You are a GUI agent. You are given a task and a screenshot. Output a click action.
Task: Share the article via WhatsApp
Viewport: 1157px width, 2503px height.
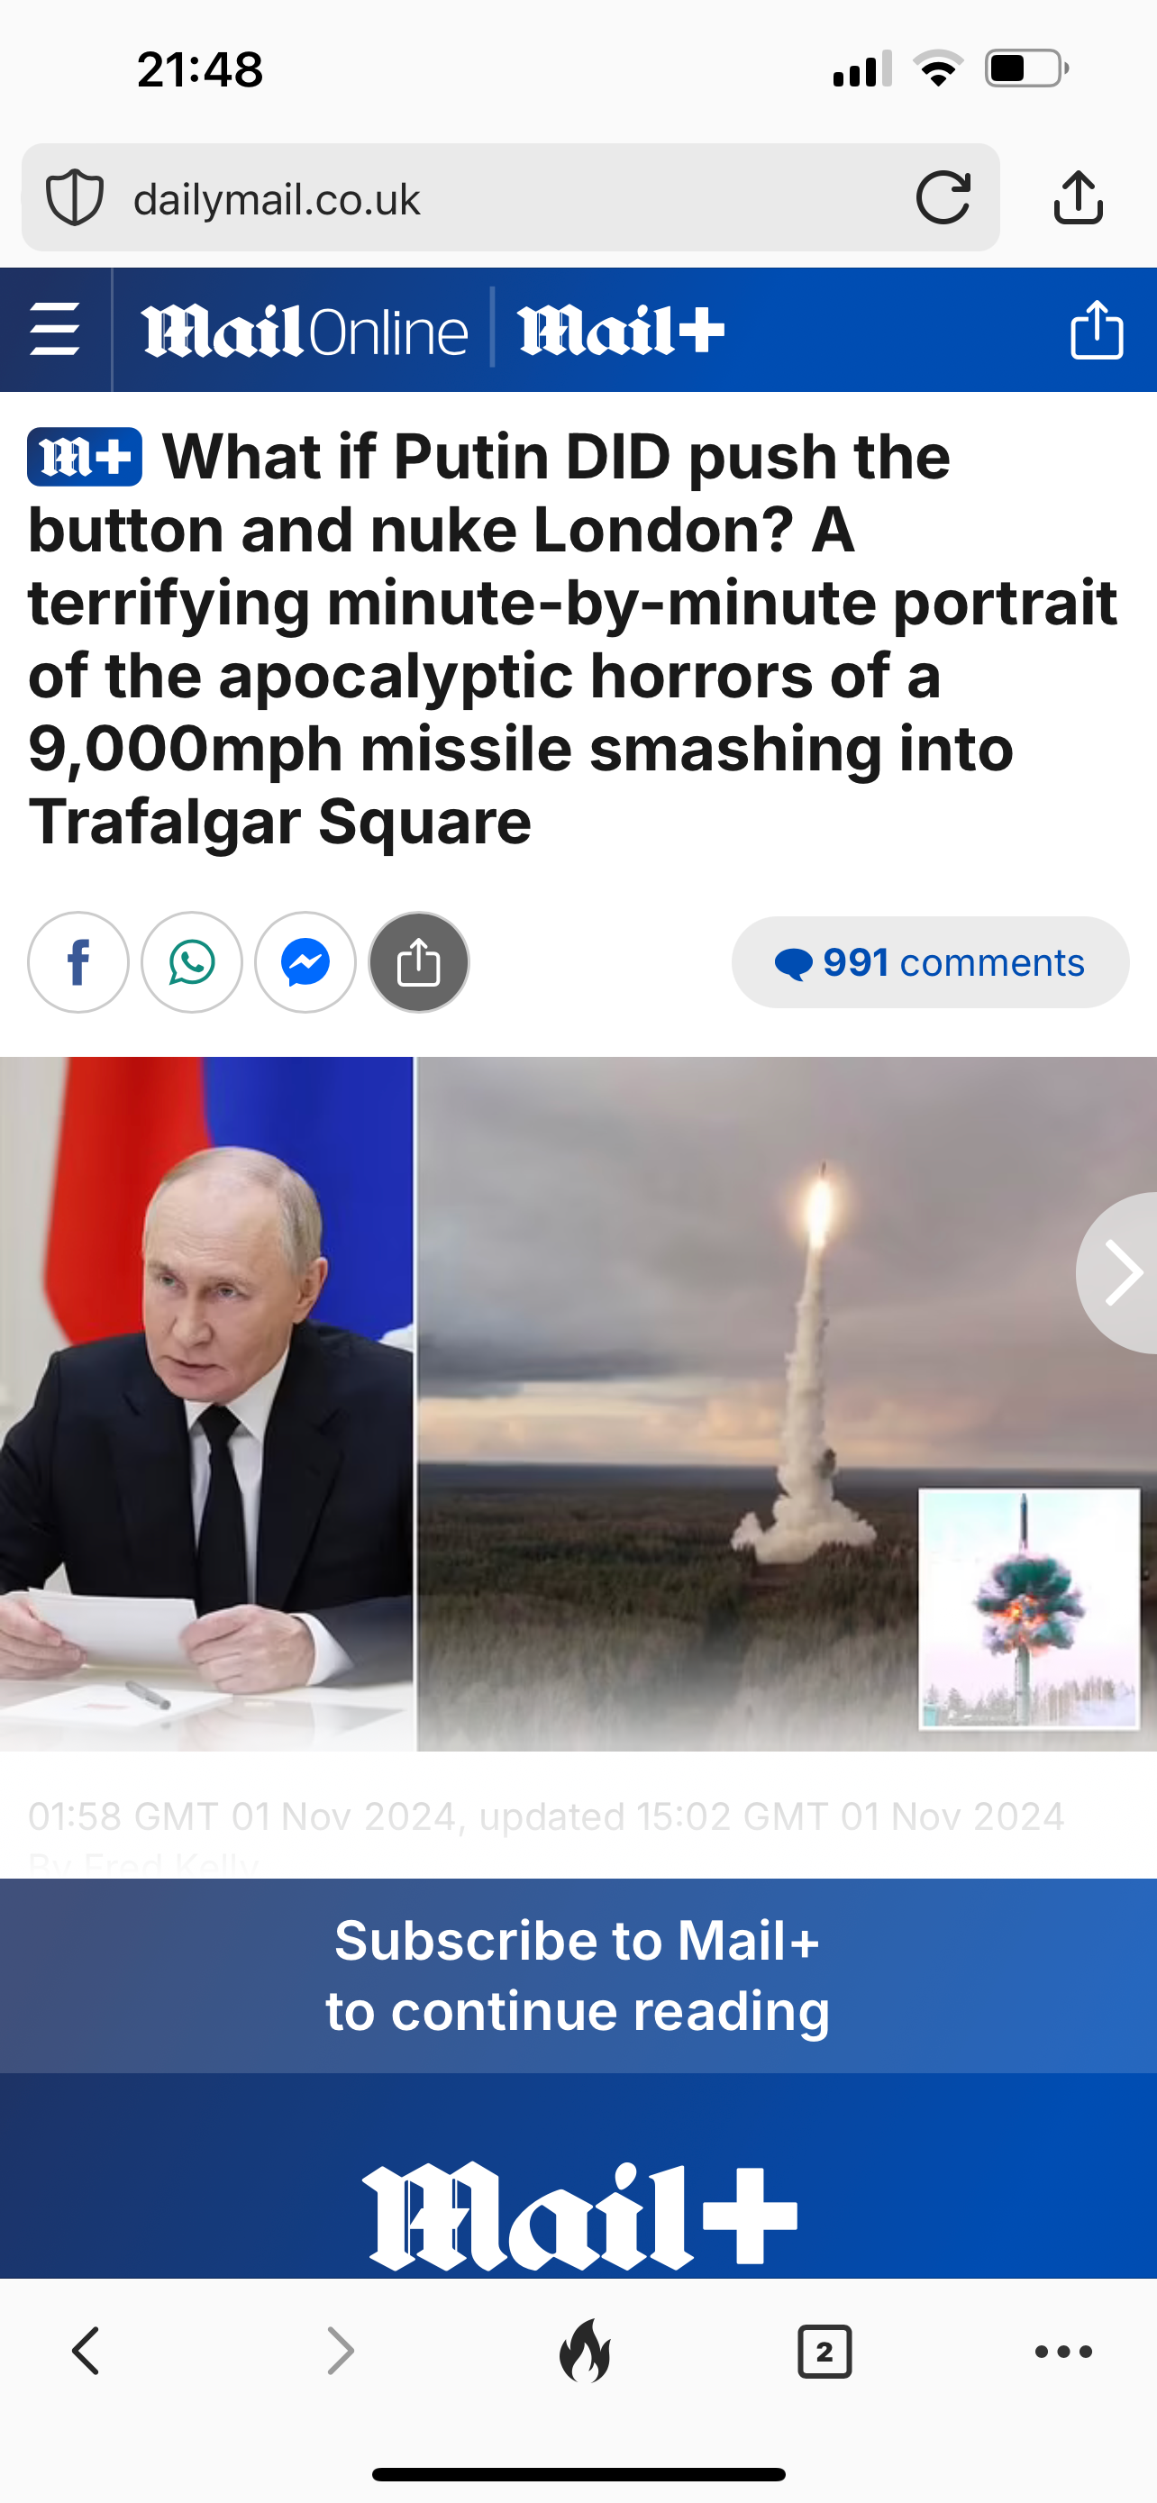click(x=191, y=962)
